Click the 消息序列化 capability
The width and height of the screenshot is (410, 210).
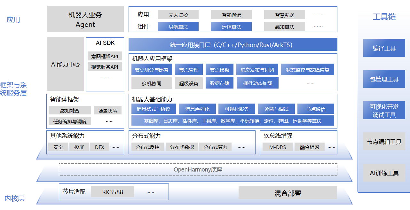(x=197, y=109)
